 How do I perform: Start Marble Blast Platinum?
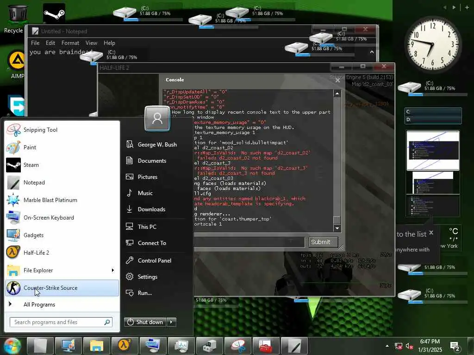(x=62, y=200)
